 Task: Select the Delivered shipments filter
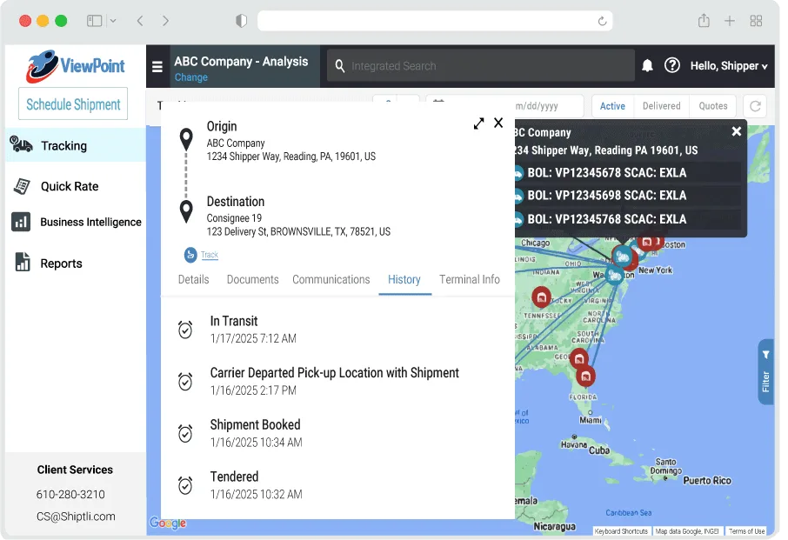point(661,106)
